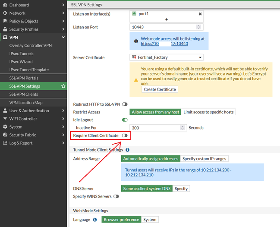This screenshot has height=227, width=280.
Task: Select Allow access from any host
Action: pos(155,112)
